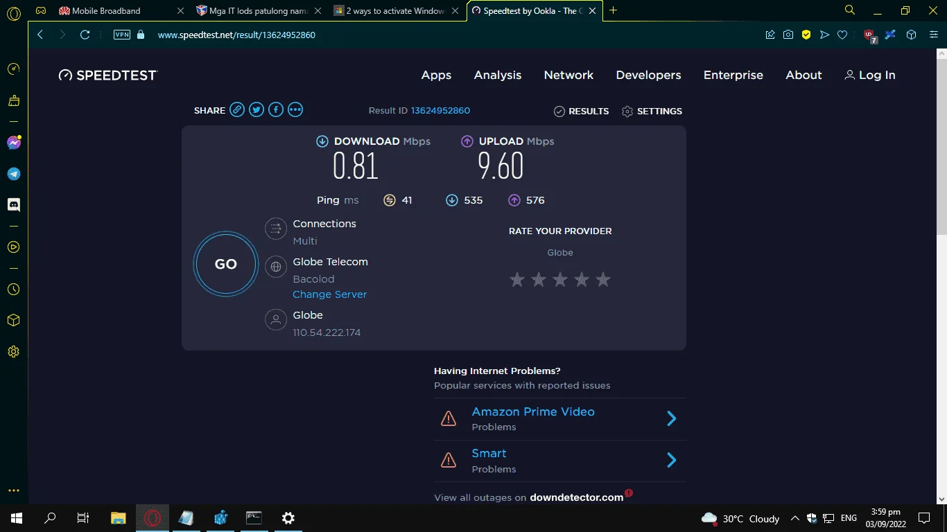Open Result ID 13624952860 link

point(440,110)
